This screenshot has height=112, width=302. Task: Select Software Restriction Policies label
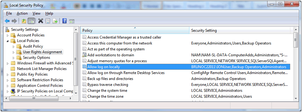(40, 80)
